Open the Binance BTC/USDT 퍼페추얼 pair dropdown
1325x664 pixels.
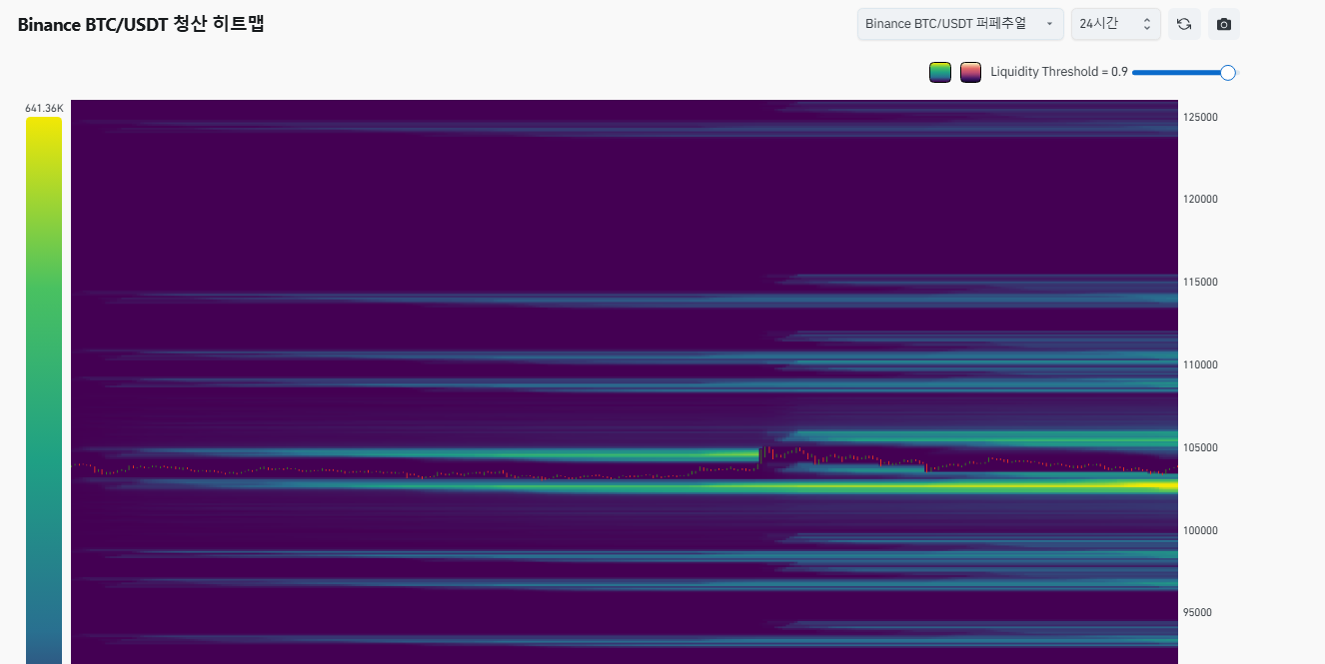click(x=960, y=24)
